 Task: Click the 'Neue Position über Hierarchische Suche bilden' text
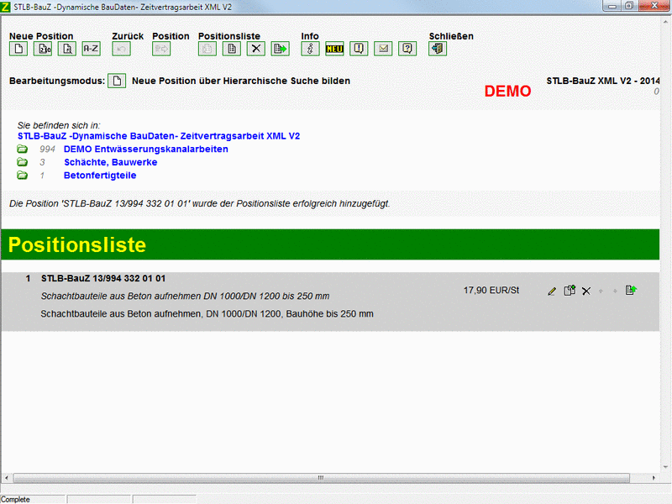point(241,81)
